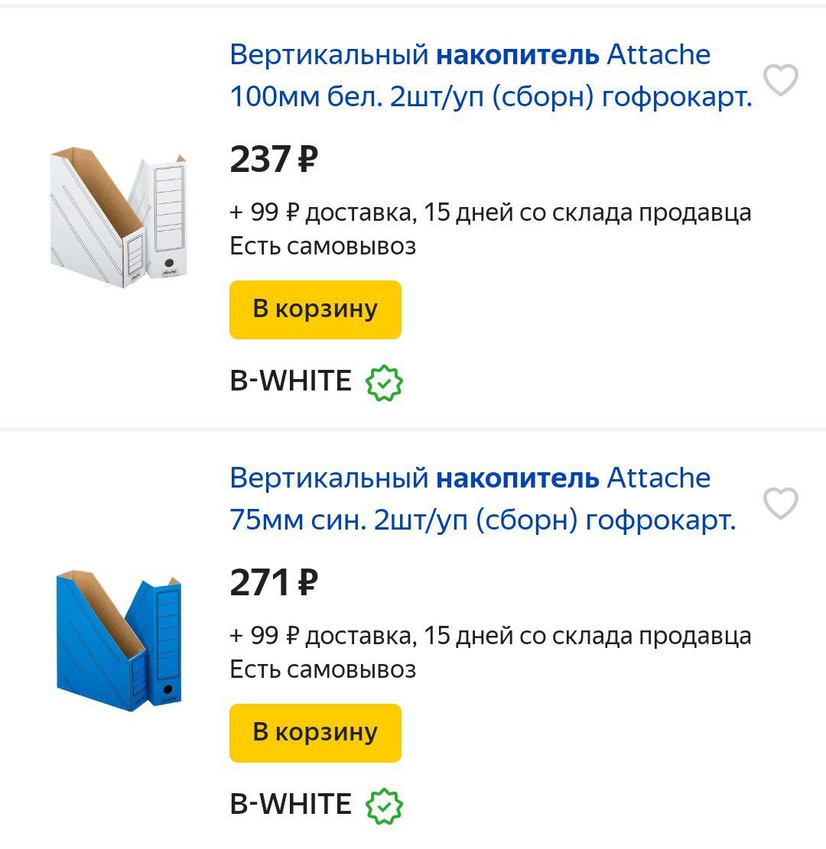Add the blue Attache 75мм organizer to favorites
This screenshot has width=826, height=849.
(781, 503)
